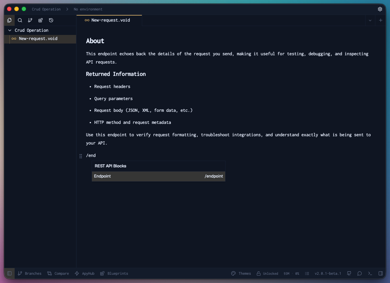The height and width of the screenshot is (283, 390).
Task: Click the list icon in status bar
Action: (x=307, y=273)
